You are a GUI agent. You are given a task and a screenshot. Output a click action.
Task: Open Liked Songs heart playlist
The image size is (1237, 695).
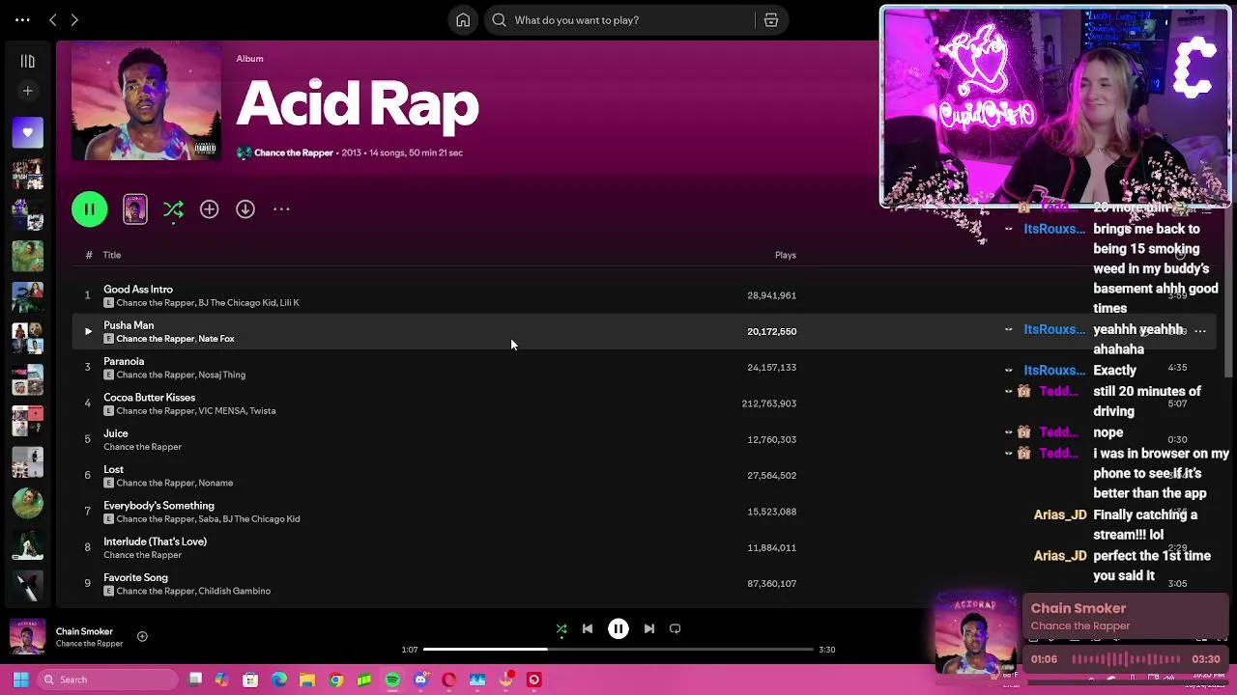click(x=27, y=132)
